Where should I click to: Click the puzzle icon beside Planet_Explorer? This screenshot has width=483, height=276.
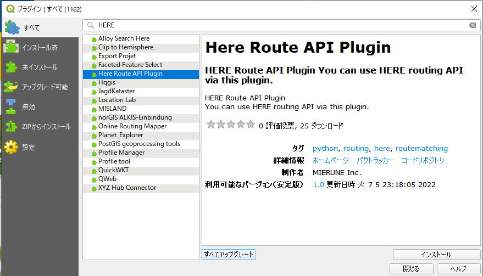[x=94, y=136]
